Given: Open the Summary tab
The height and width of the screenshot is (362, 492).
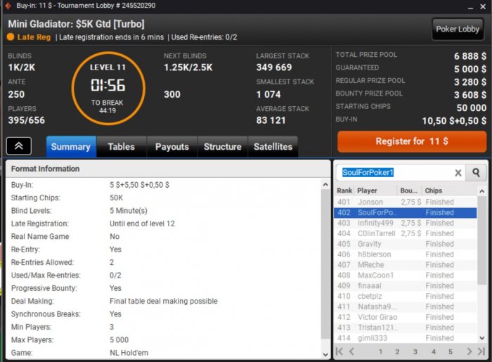Looking at the screenshot, I should pyautogui.click(x=71, y=146).
